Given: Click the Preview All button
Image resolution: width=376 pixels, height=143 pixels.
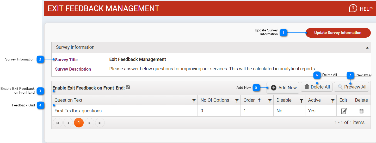Looking at the screenshot, I should 351,87.
